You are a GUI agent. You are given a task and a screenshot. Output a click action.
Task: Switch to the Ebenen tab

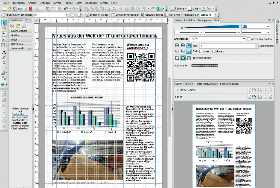189,84
